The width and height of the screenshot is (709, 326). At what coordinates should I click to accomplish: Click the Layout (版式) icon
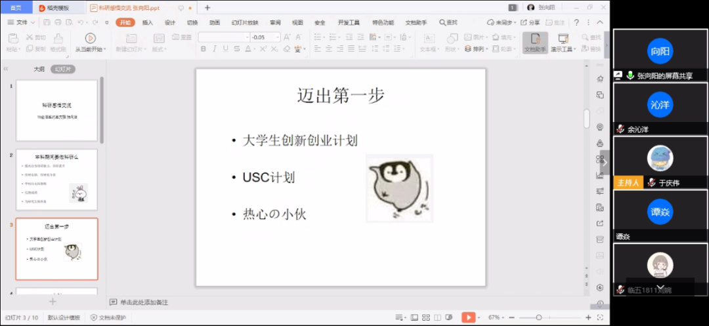point(159,39)
